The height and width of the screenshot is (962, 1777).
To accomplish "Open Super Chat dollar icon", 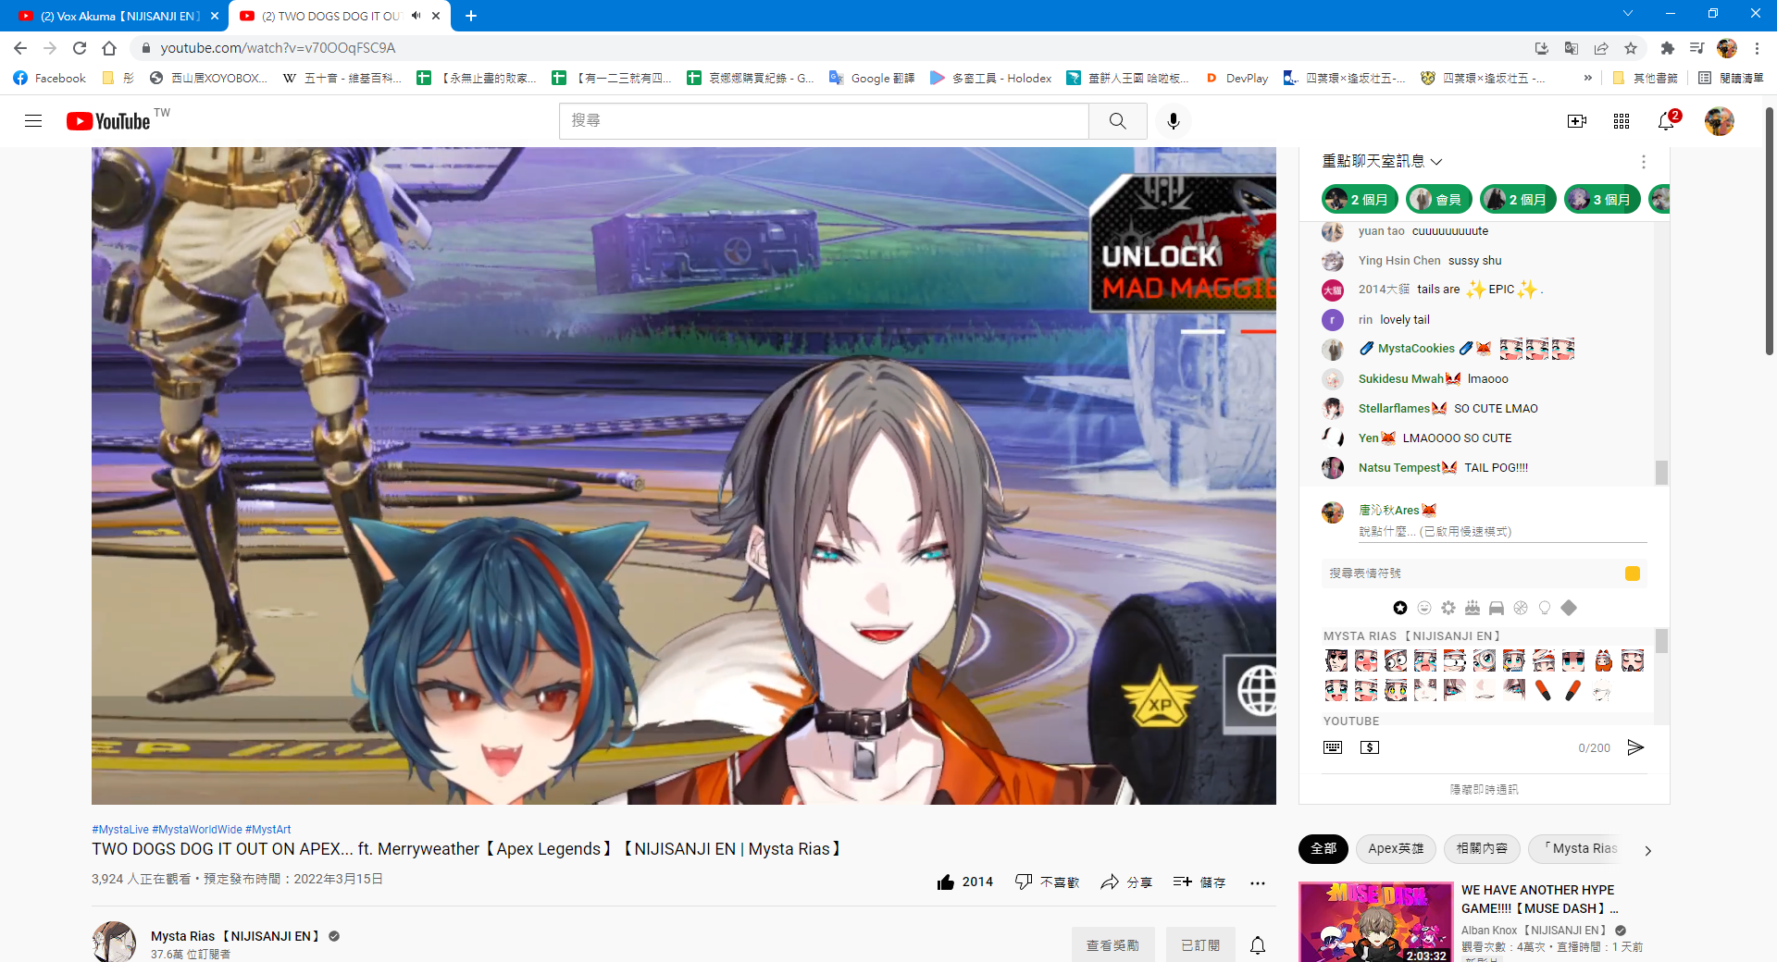I will coord(1370,747).
